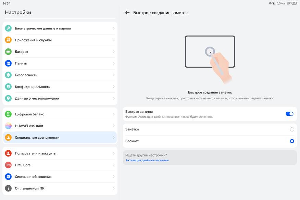Click the Система и обновления gear icon
Screen dimensions: 300x200
(x=8, y=177)
